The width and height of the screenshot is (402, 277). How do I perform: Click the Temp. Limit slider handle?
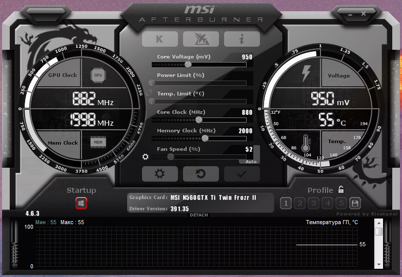click(x=152, y=102)
